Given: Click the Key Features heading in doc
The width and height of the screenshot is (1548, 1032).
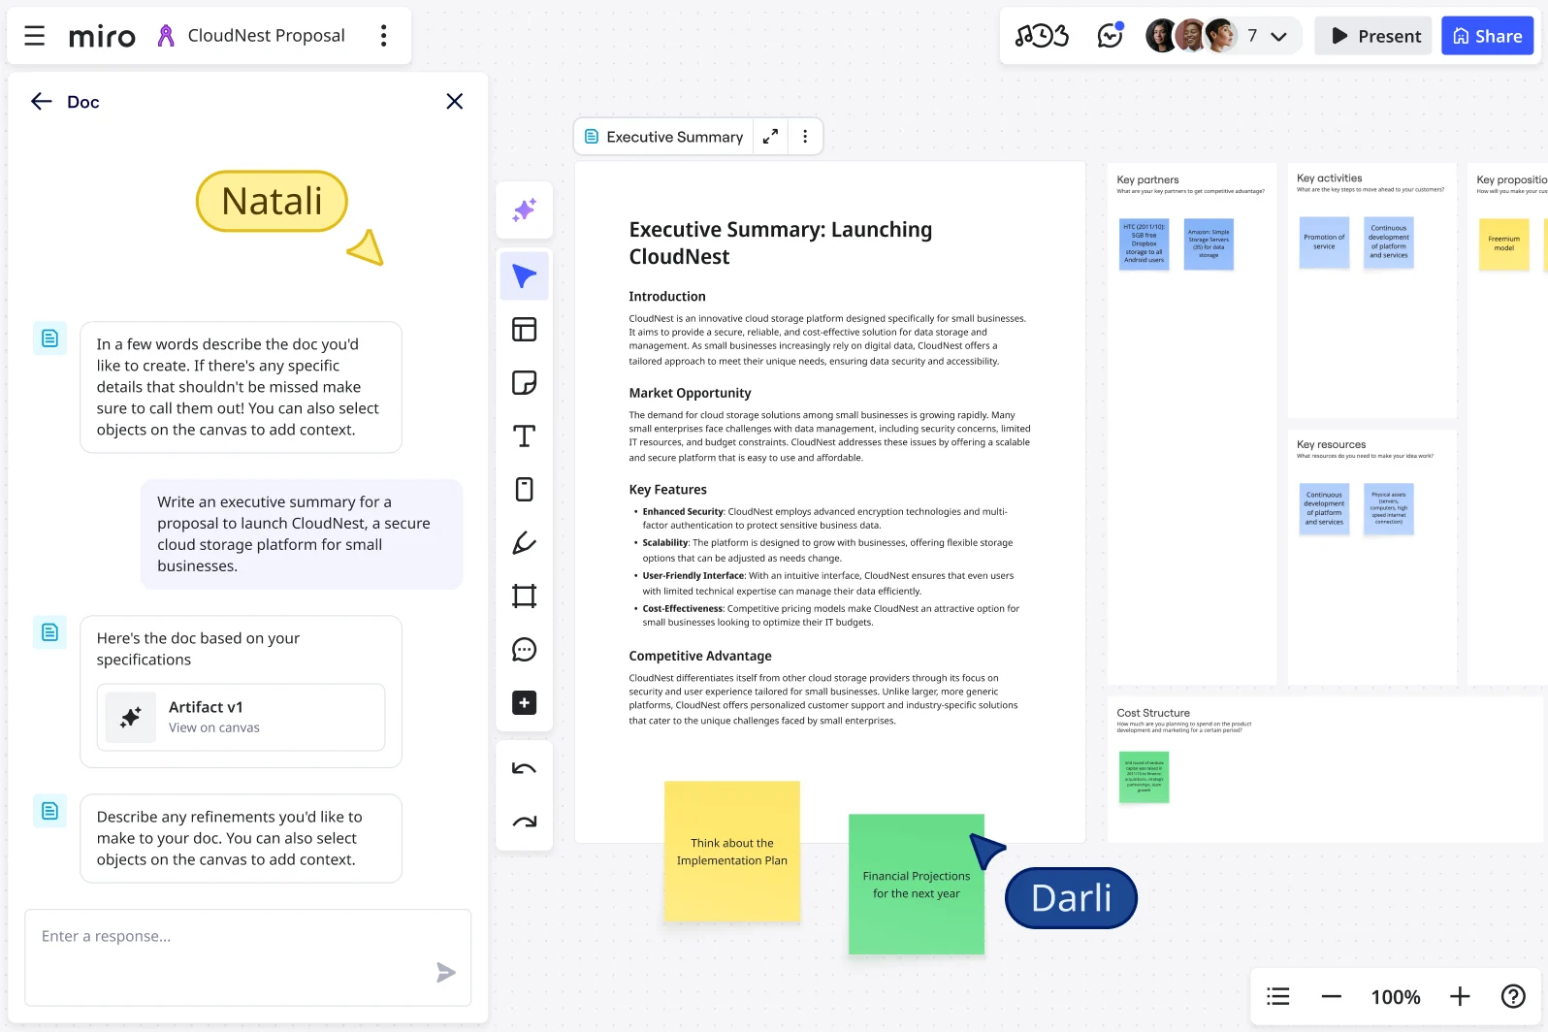Looking at the screenshot, I should point(667,490).
